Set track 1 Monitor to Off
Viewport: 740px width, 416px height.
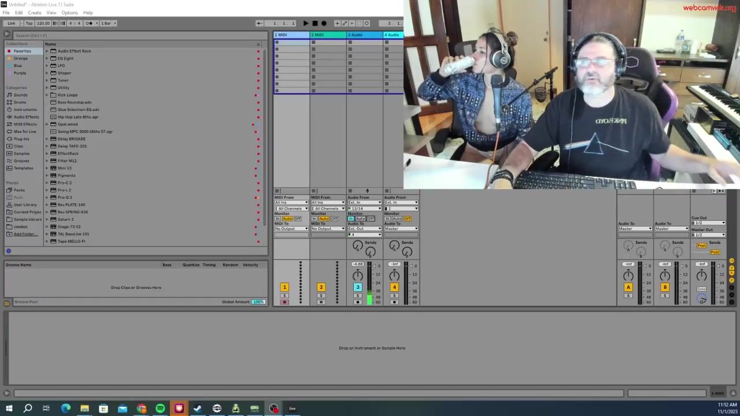(x=297, y=219)
